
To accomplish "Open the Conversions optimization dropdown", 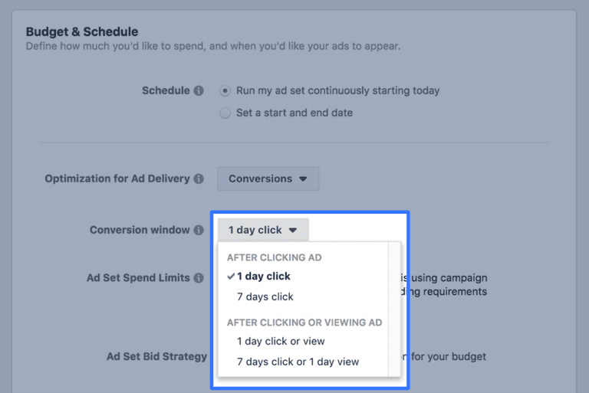I will [x=268, y=178].
